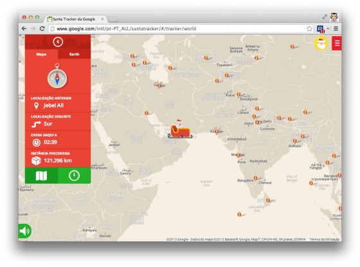Click the arrival clock icon
360x267 pixels.
[x=36, y=142]
